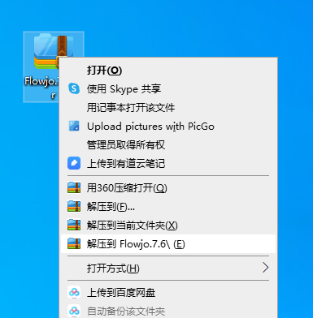Viewport: 313px width, 318px height.
Task: Choose 管理员取得所有权 option
Action: (x=168, y=144)
